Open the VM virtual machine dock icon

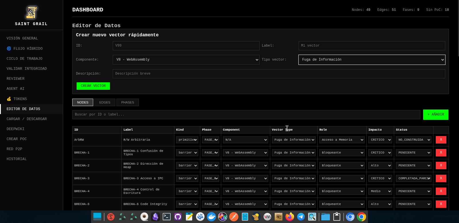coord(267,217)
